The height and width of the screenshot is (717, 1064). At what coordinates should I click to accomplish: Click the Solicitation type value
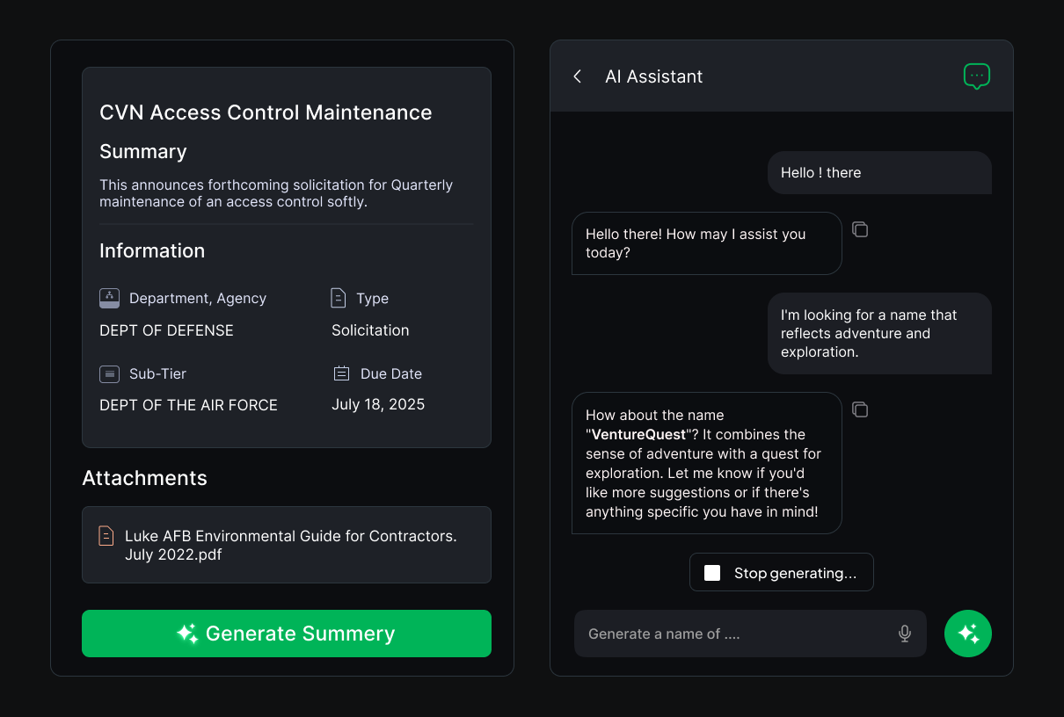pos(370,330)
